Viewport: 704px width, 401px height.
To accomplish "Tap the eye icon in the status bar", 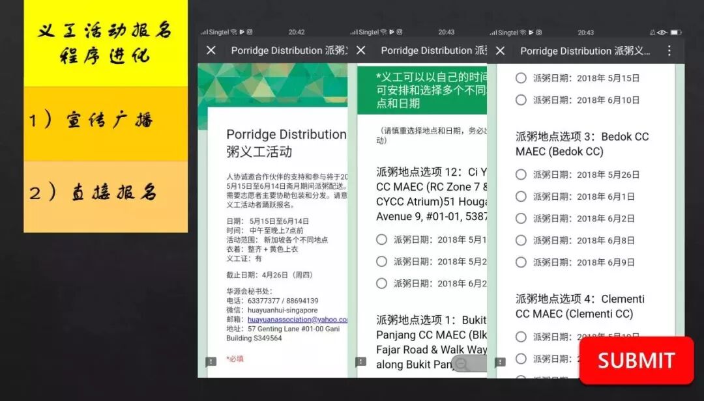I will pyautogui.click(x=662, y=33).
